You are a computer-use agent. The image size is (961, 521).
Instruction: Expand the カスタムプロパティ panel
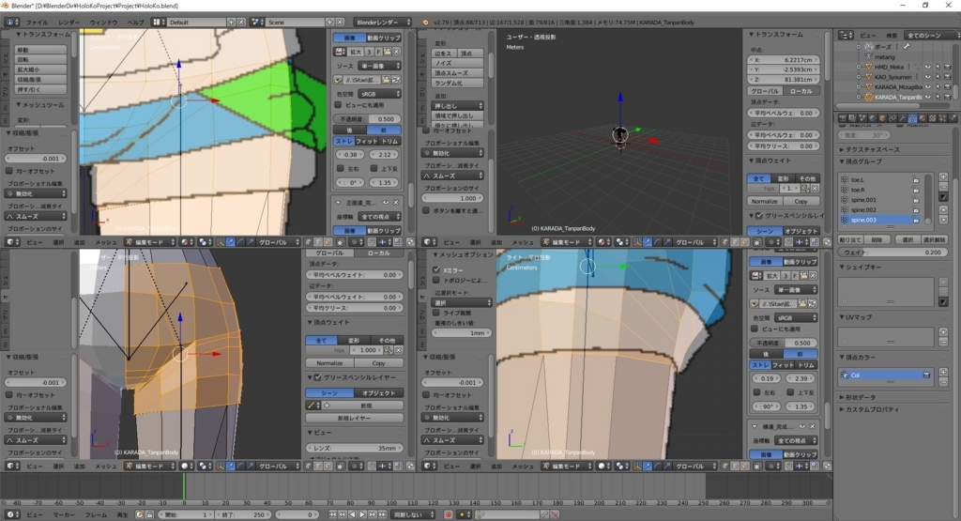click(869, 409)
